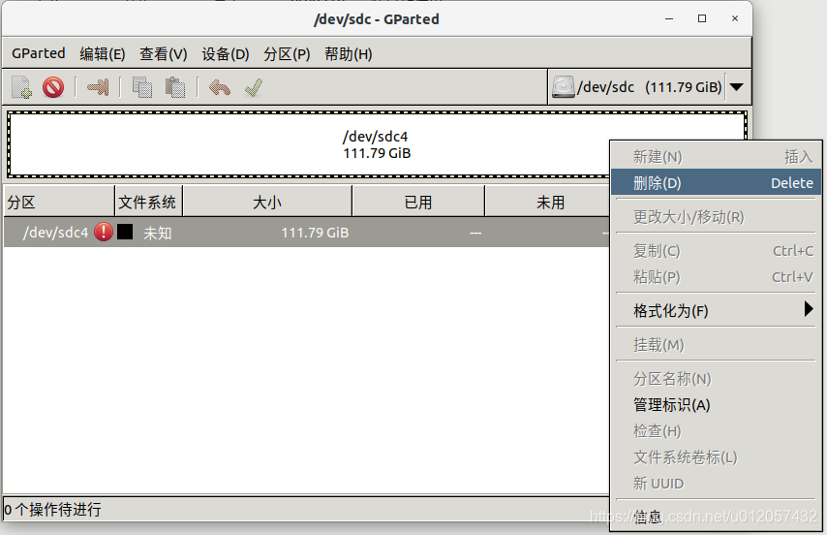Choose 挂载(M) in the context menu

click(717, 344)
